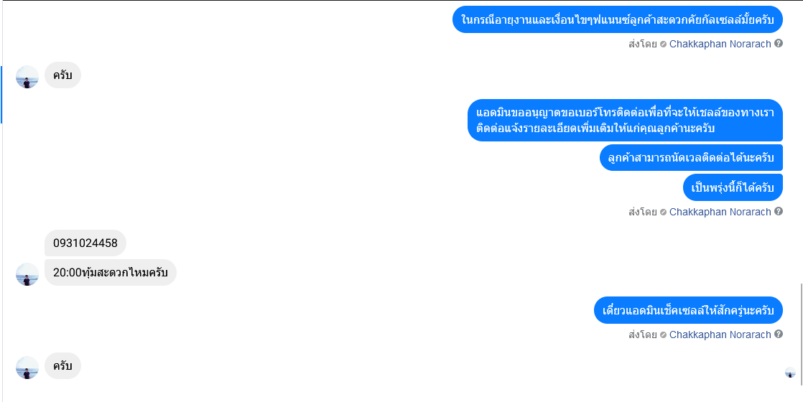Click the help icon beside the first Chakkaphan Norarach label
Viewport: 803px width, 402px height.
point(779,44)
